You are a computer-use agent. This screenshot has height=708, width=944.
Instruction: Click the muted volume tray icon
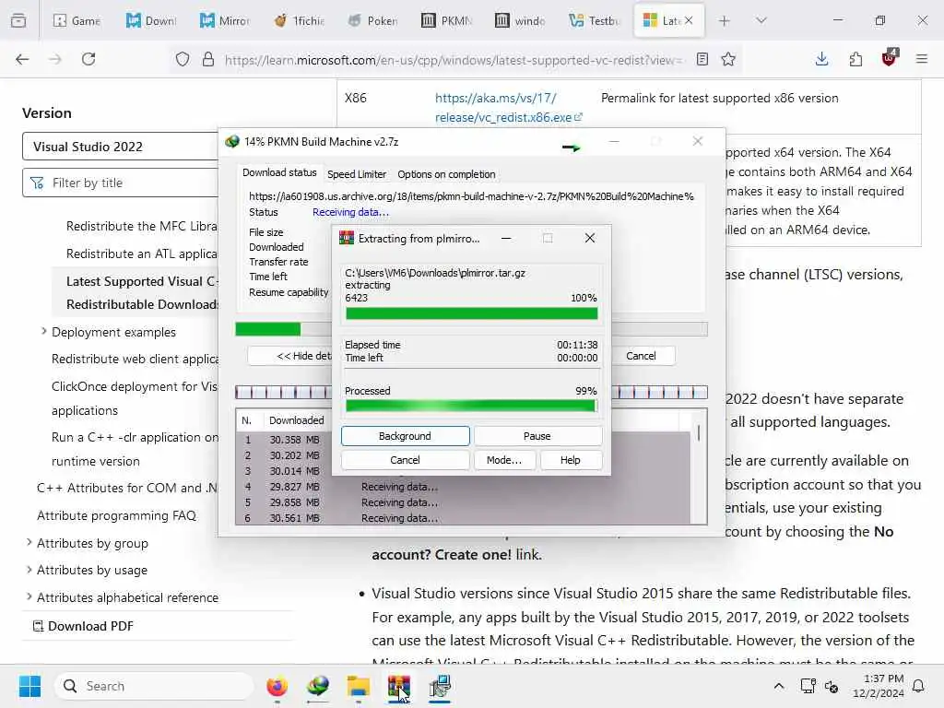(x=832, y=686)
